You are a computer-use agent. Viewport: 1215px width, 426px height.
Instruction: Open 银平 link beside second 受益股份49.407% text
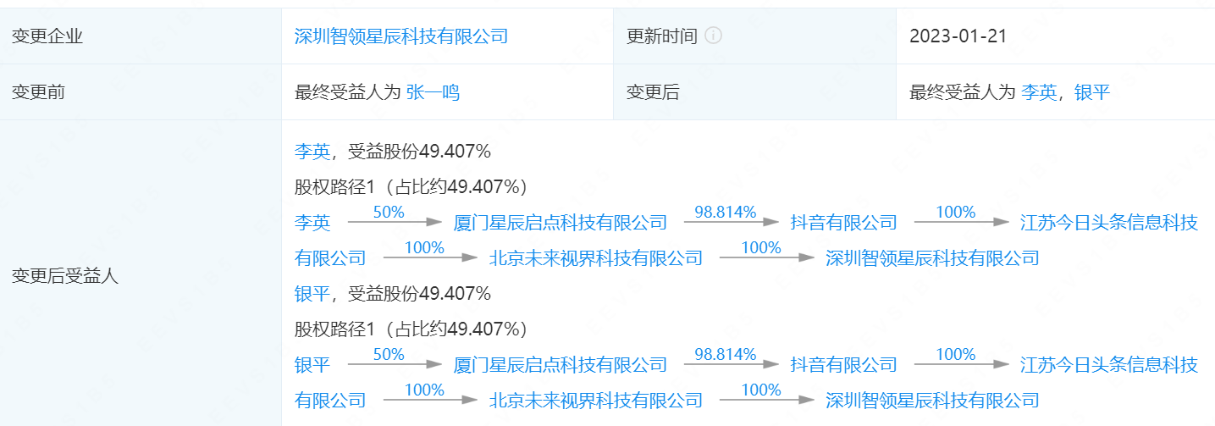pyautogui.click(x=312, y=294)
